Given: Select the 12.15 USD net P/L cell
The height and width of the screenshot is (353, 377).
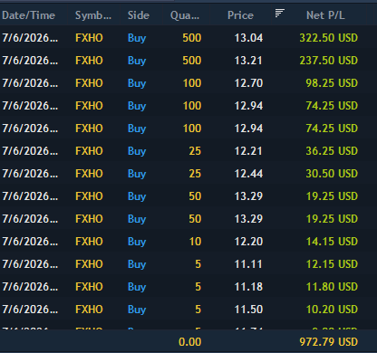Looking at the screenshot, I should (x=332, y=264).
